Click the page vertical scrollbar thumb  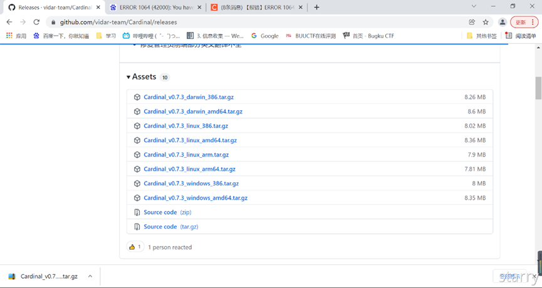click(538, 88)
